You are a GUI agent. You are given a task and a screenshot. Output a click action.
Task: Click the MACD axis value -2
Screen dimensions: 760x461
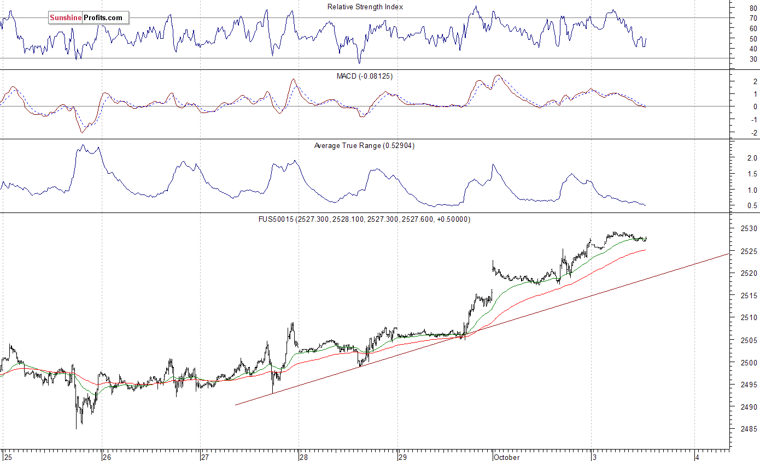click(x=753, y=133)
